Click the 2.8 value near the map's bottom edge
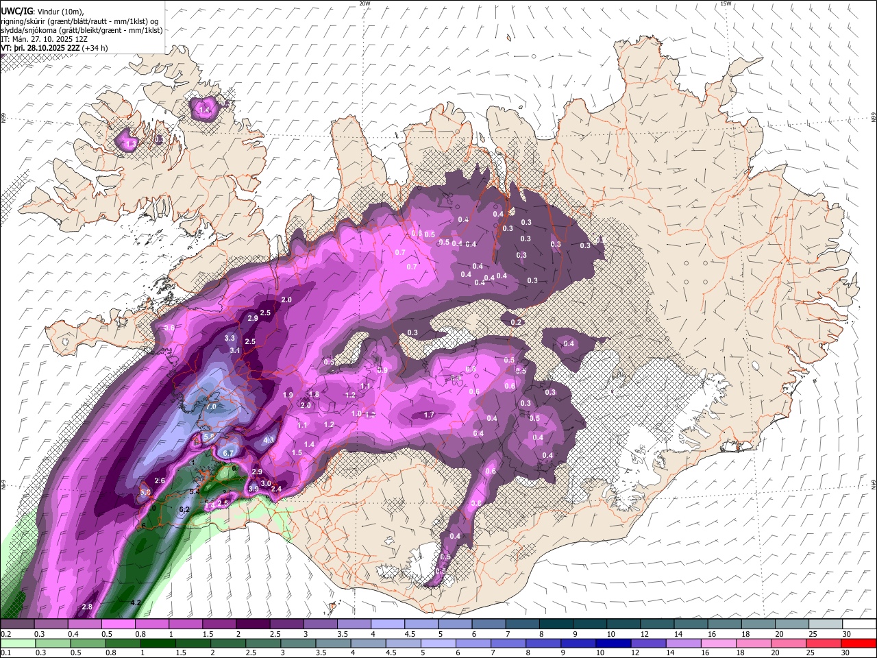This screenshot has height=658, width=877. point(87,607)
